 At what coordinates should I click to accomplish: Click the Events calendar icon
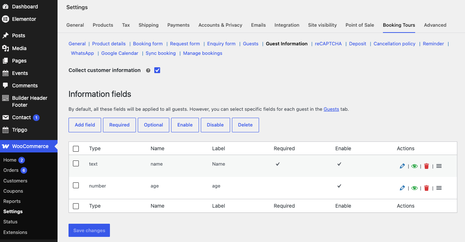tap(5, 73)
